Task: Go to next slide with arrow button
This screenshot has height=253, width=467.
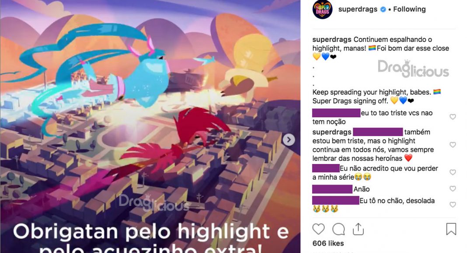Action: [x=289, y=140]
